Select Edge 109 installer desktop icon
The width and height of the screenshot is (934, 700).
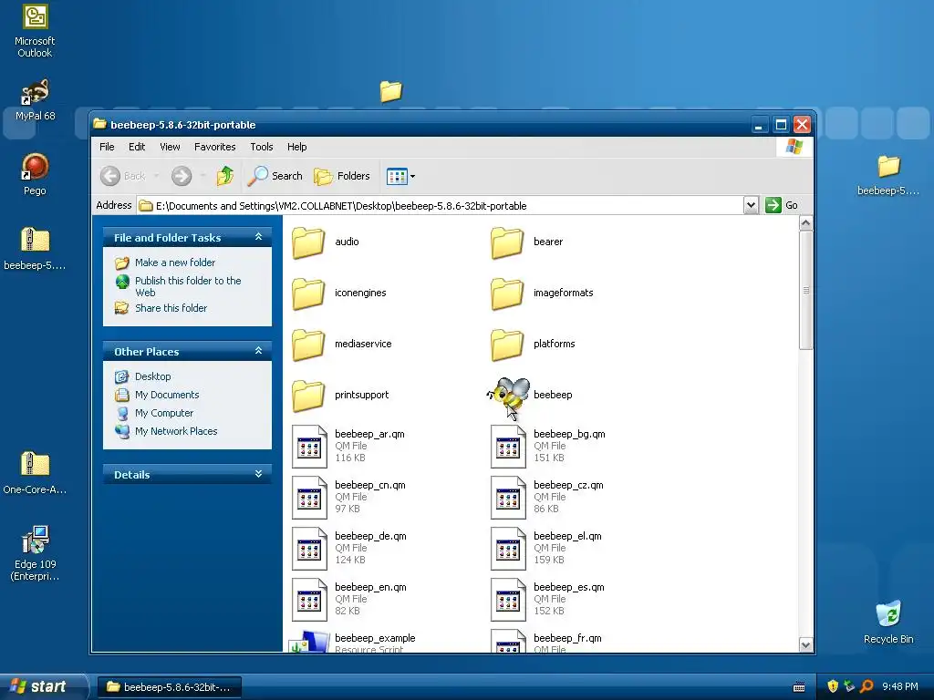click(35, 553)
